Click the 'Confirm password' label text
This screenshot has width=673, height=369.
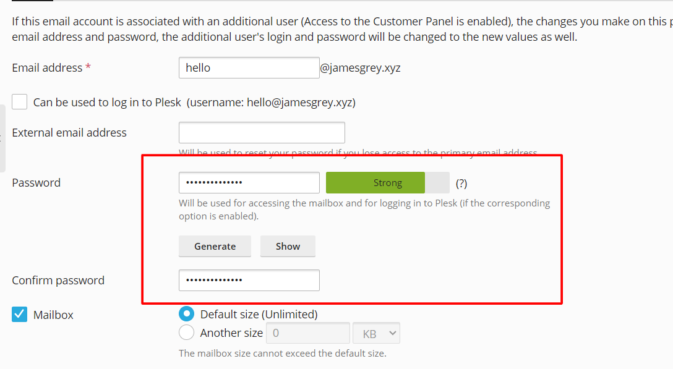click(58, 281)
